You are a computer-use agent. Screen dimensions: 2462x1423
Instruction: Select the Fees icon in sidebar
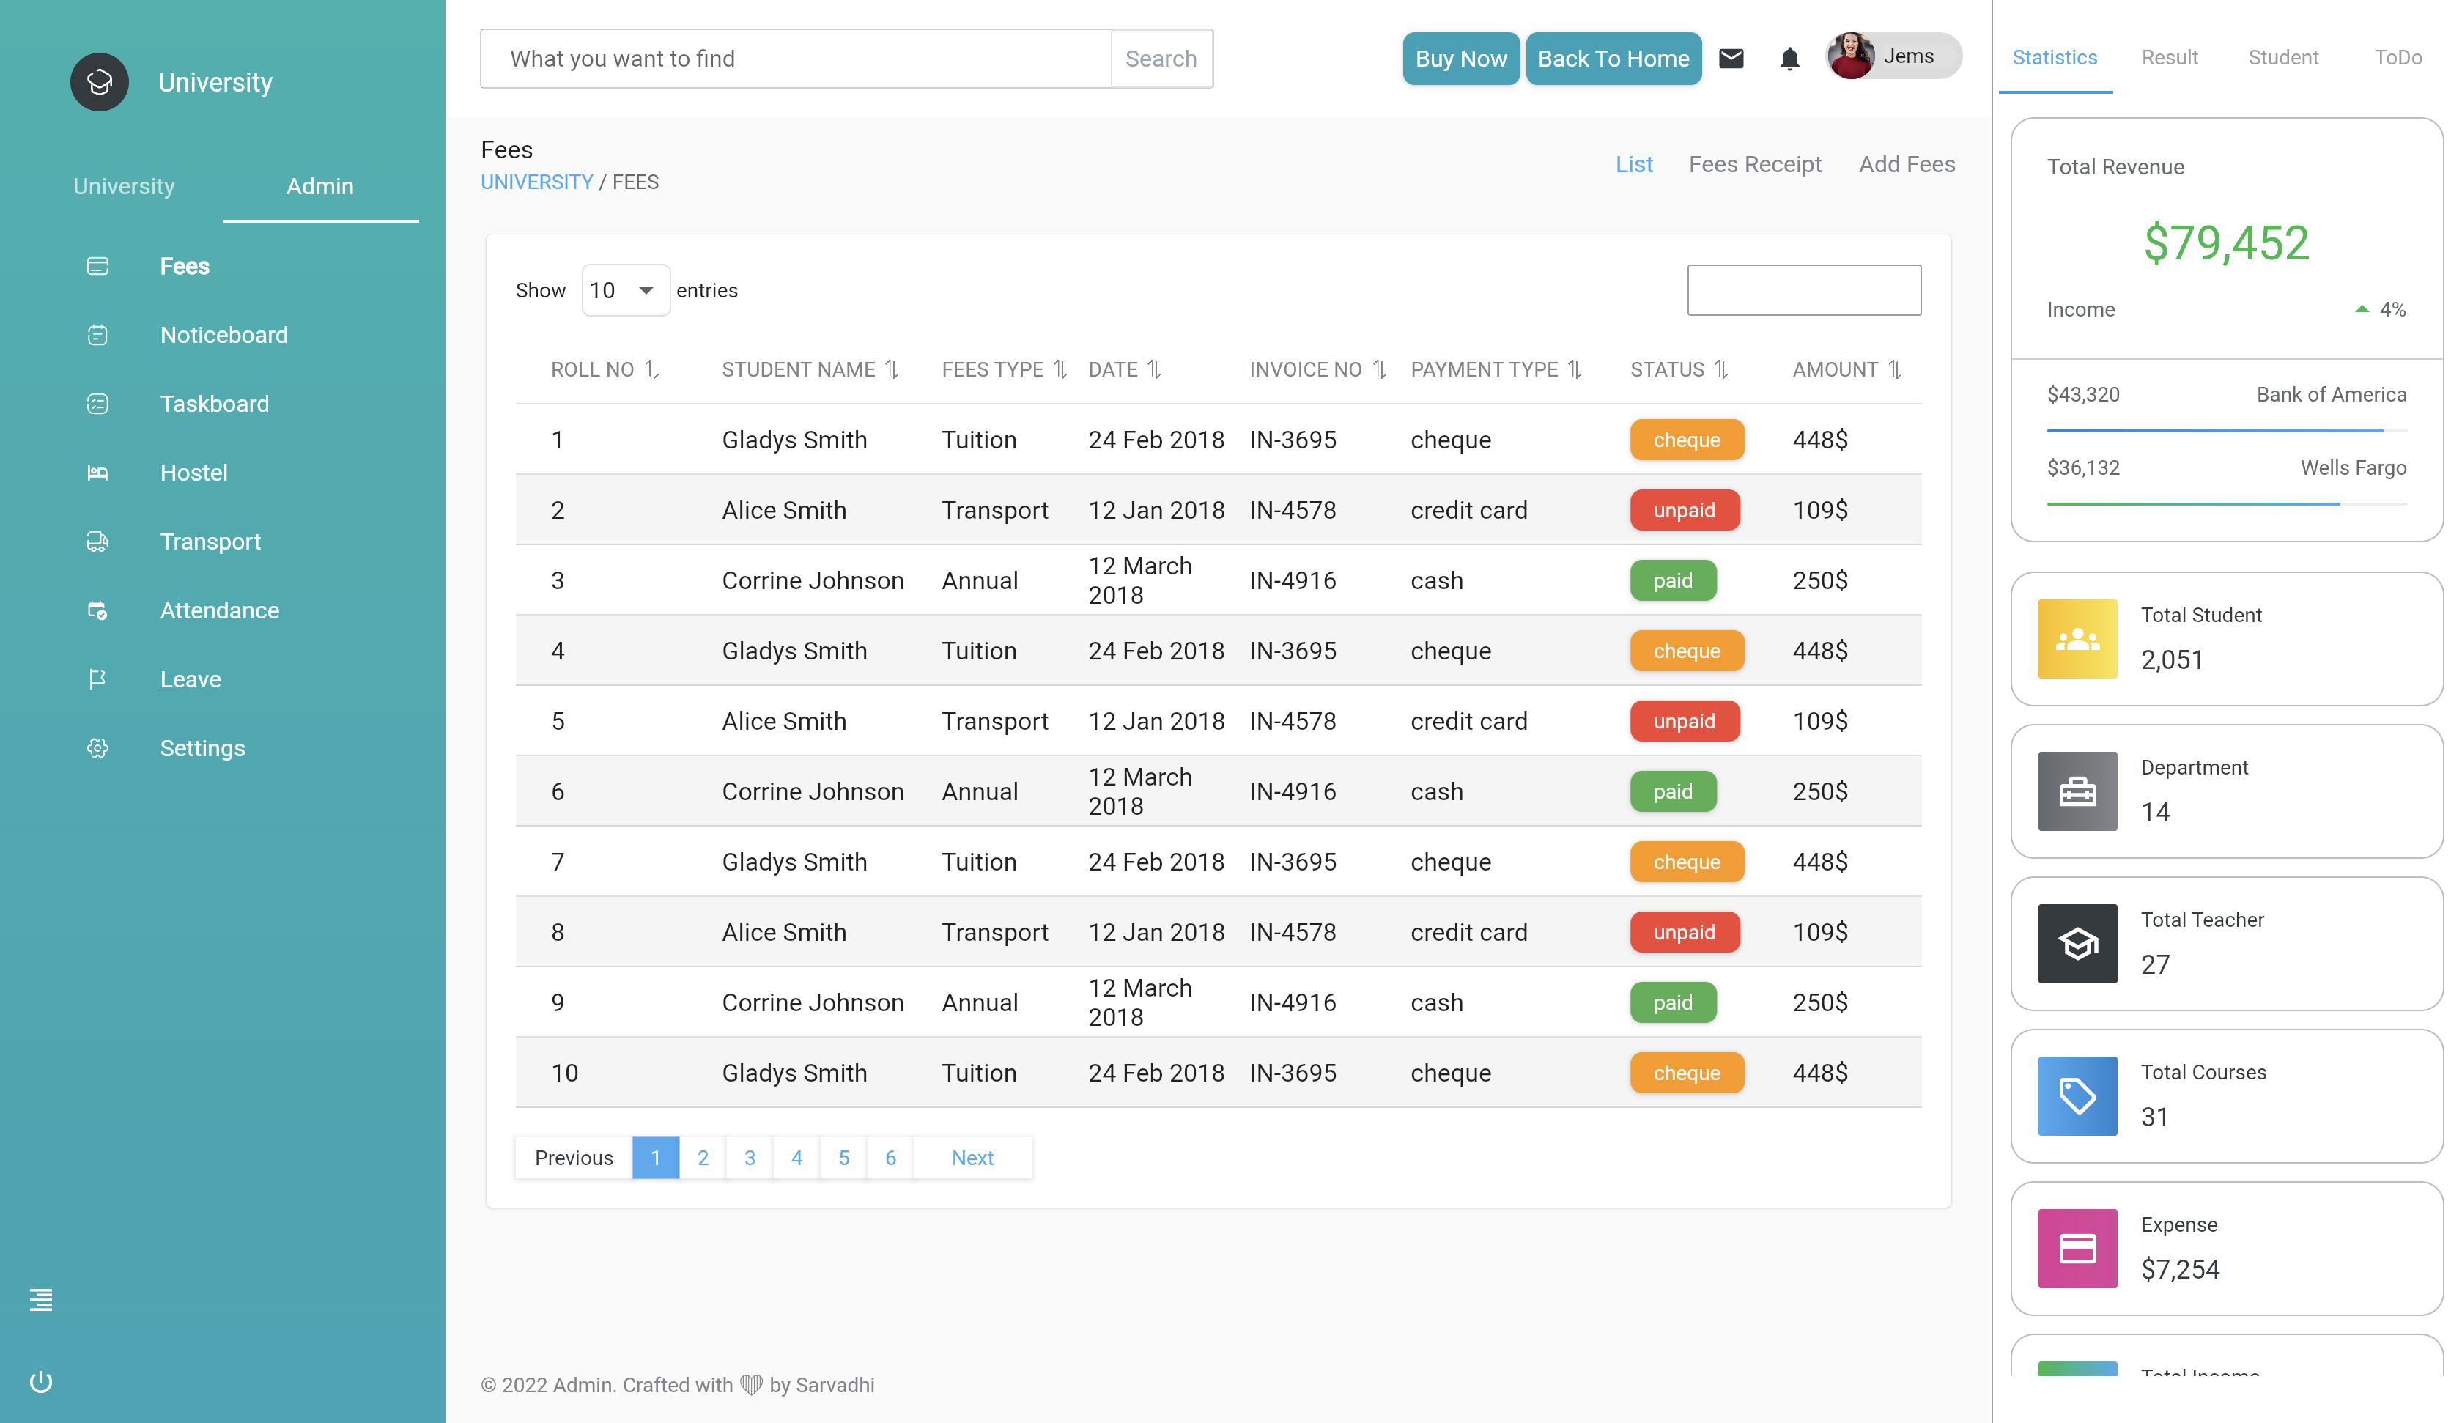click(x=97, y=266)
